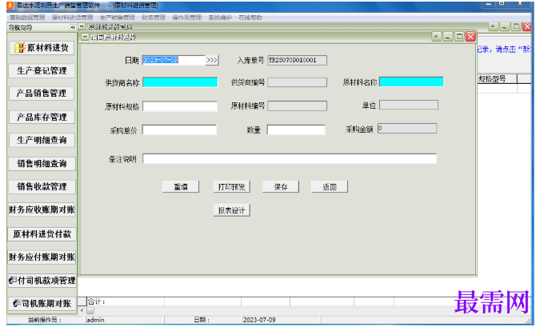Screen dimensions: 544x327
Task: Open 产品销售管理 in the sidebar
Action: pyautogui.click(x=42, y=93)
